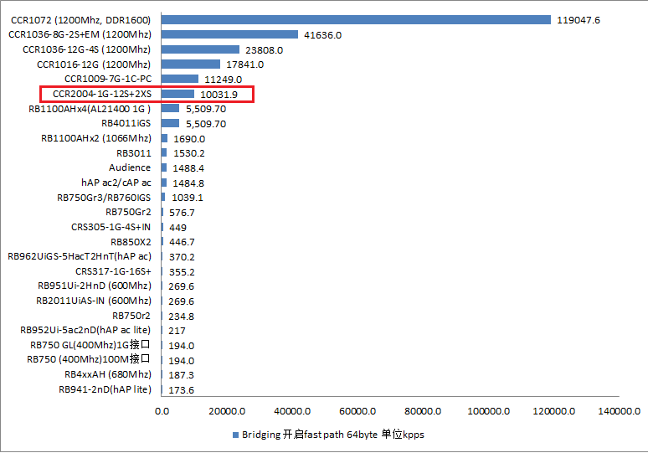Click the 41636.0 value label
This screenshot has width=648, height=453.
pos(322,35)
